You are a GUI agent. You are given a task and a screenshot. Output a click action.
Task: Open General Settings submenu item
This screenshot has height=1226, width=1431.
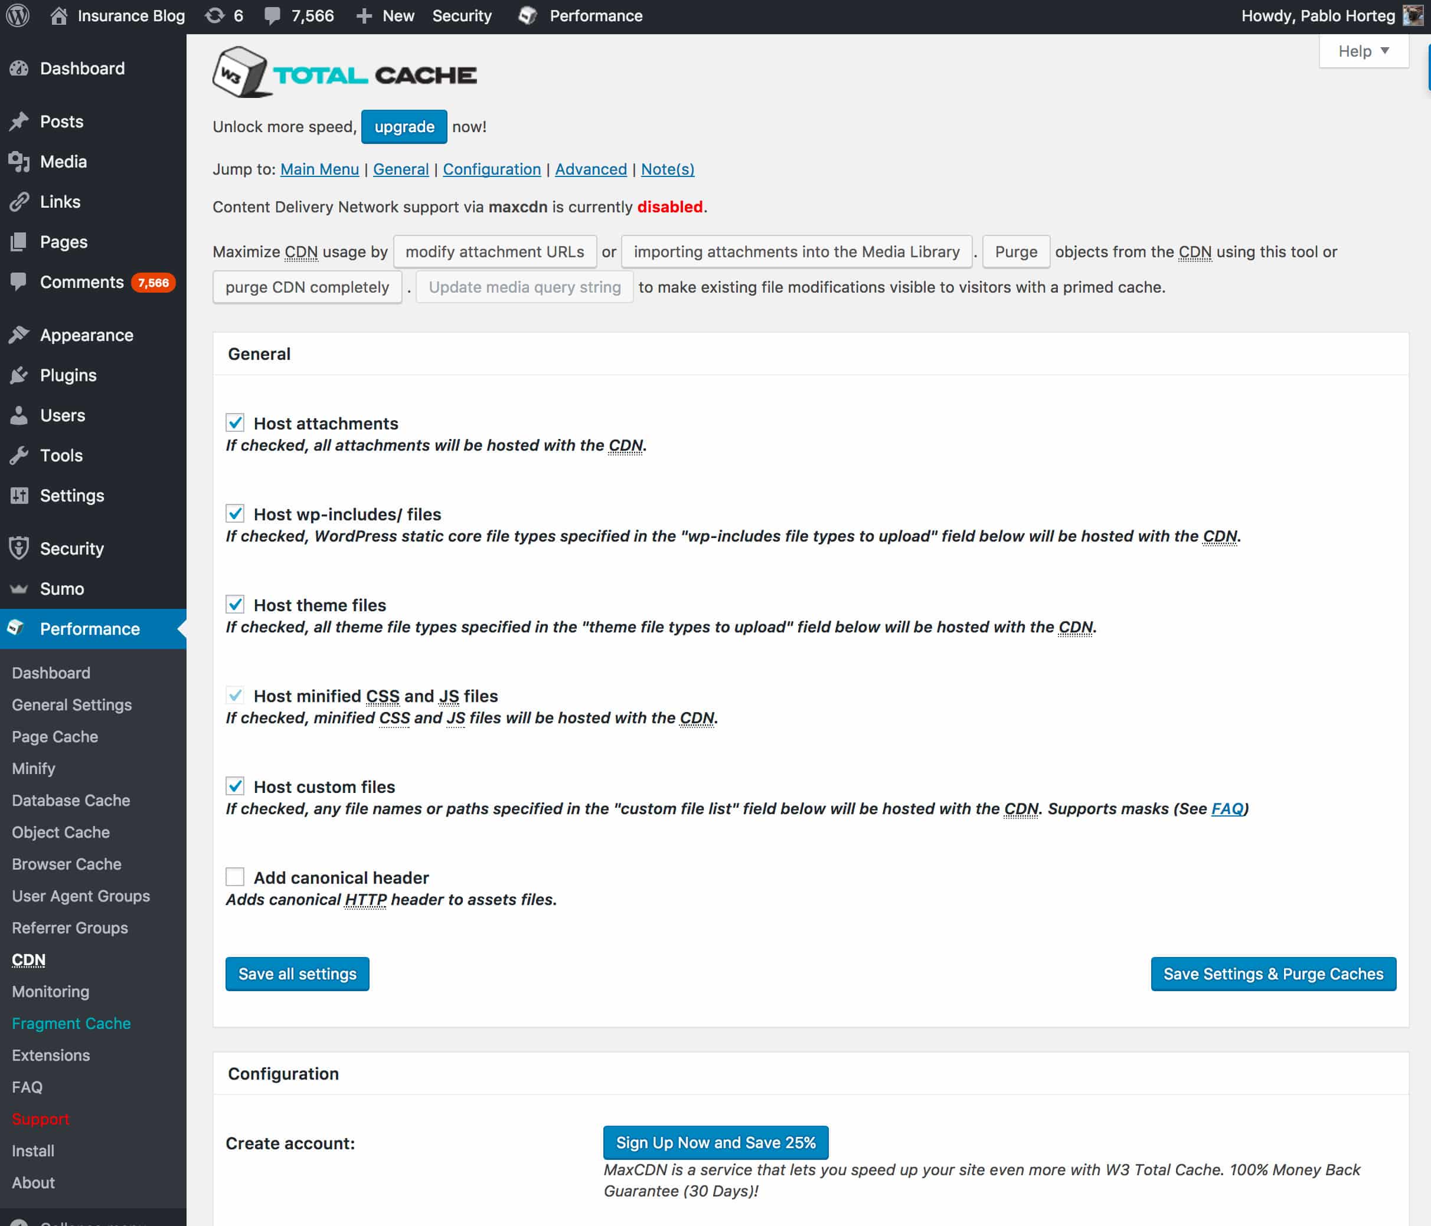pyautogui.click(x=72, y=705)
